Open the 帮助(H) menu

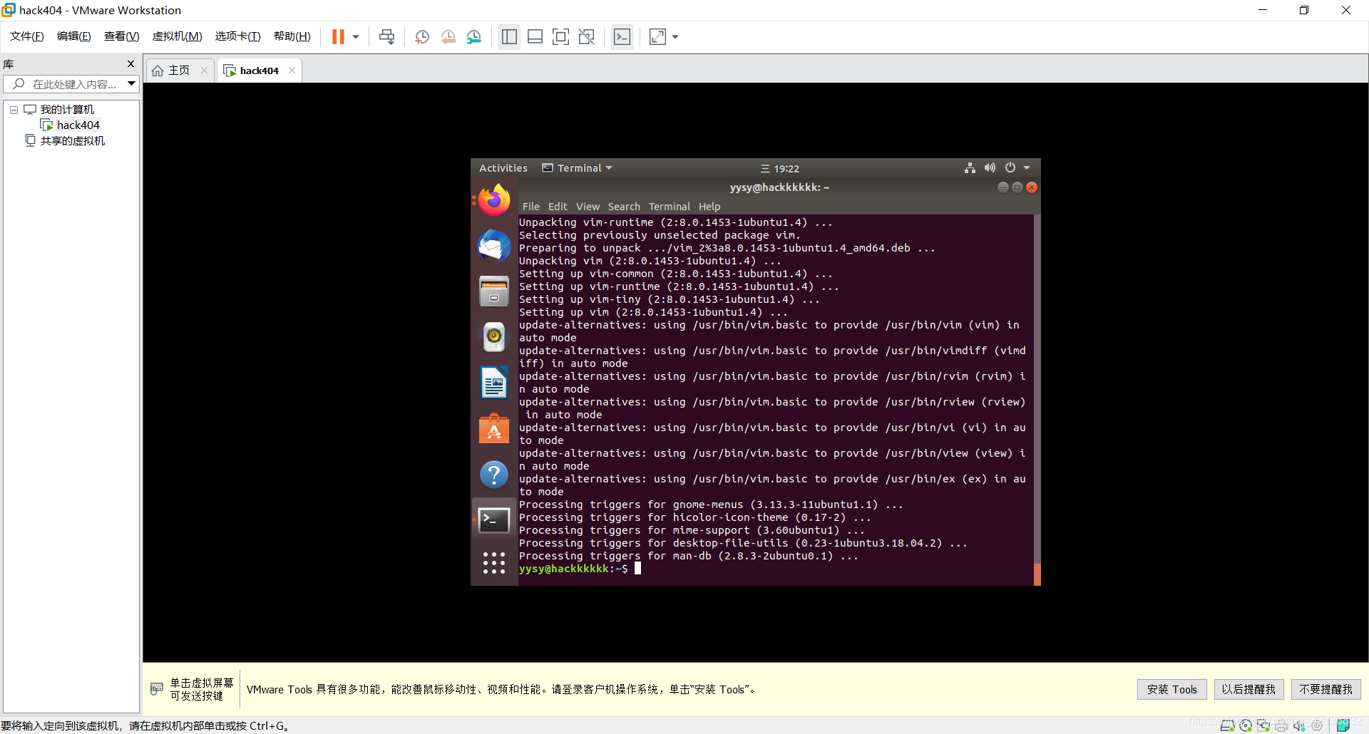point(292,36)
